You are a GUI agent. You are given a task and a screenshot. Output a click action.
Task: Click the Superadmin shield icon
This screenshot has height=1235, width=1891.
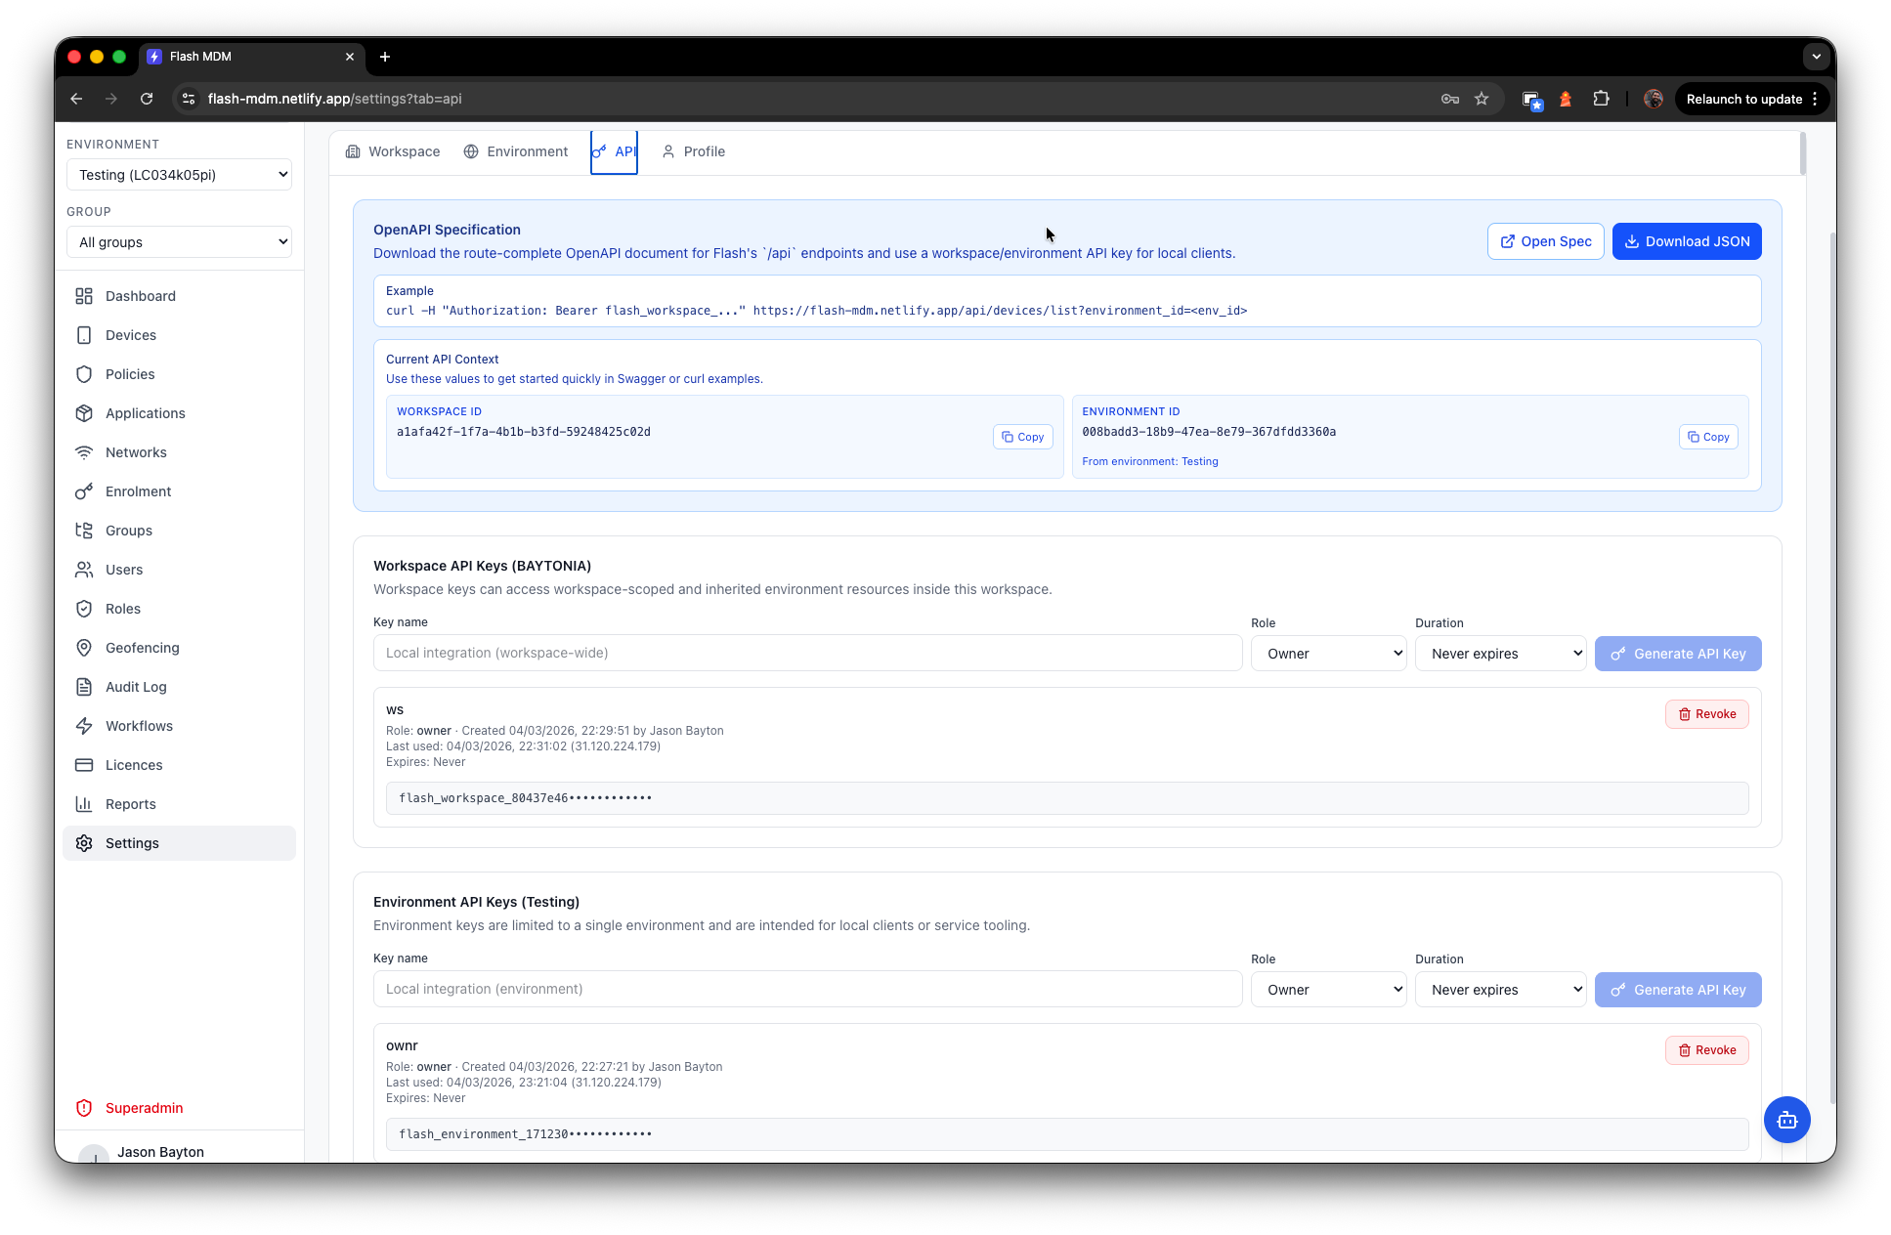[x=84, y=1108]
